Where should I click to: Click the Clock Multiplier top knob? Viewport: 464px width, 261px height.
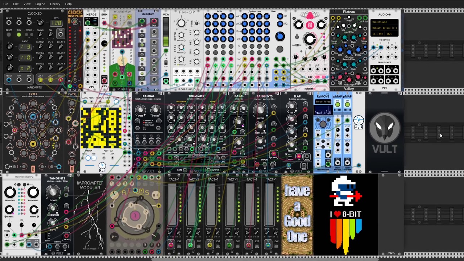[75, 22]
